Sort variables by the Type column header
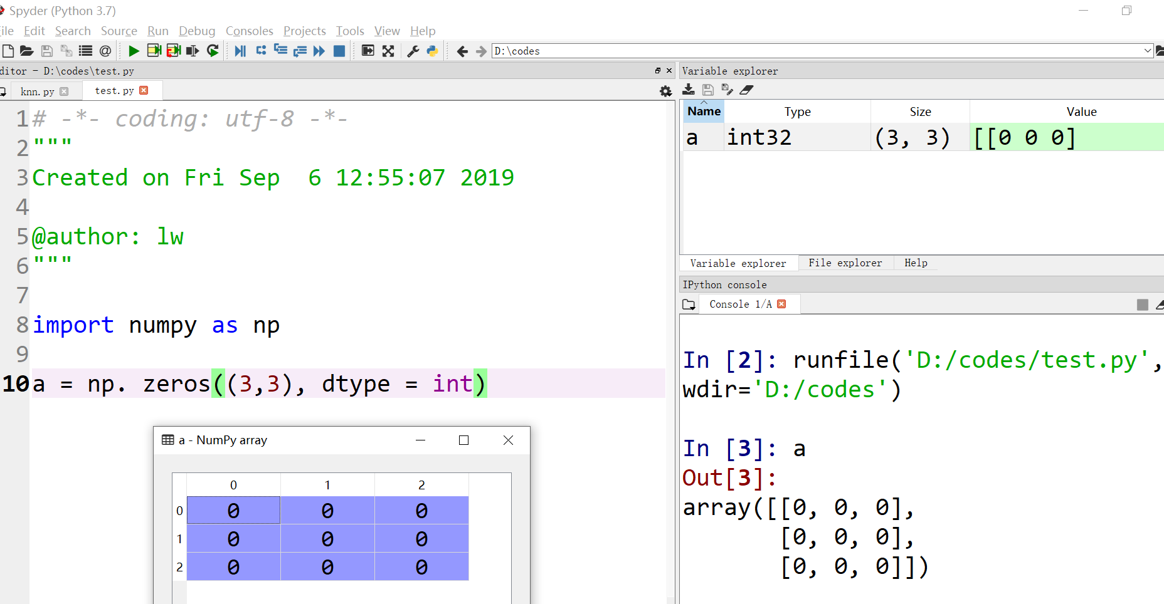Screen dimensions: 1164x604 pyautogui.click(x=798, y=112)
